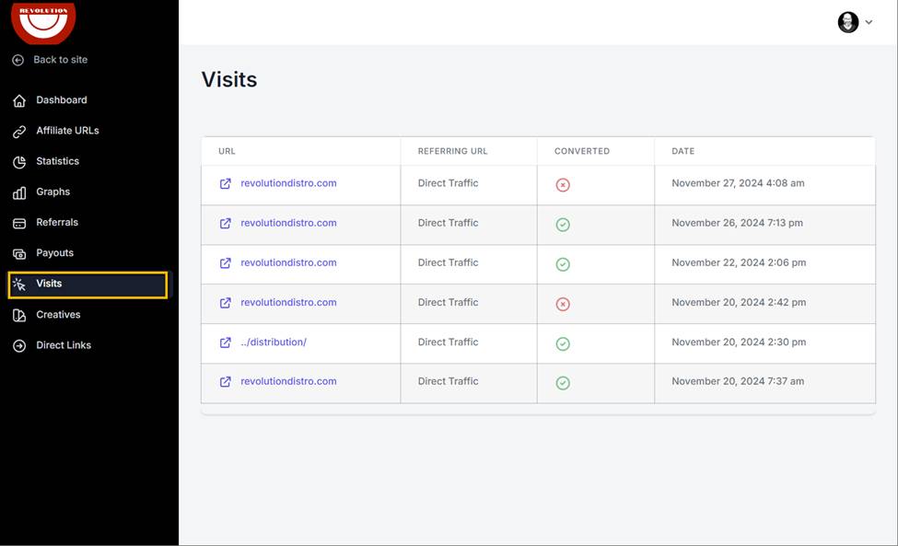Click the Back to site arrow icon
Screen dimensions: 898x546
[18, 60]
